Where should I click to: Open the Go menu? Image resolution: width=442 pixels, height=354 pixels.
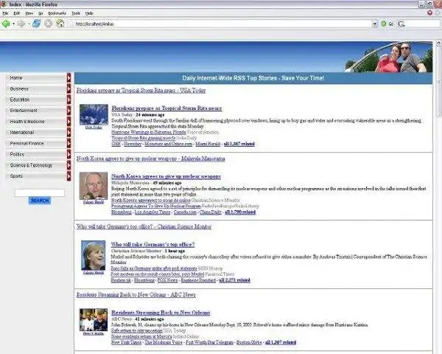(x=41, y=13)
